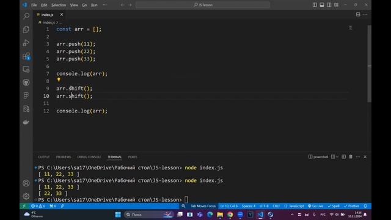Open the View menu
This screenshot has width=391, height=220.
74,5
